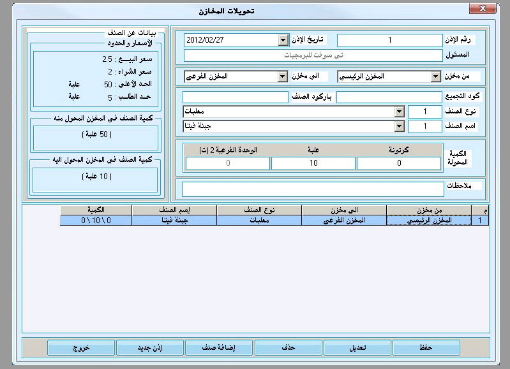Click the حذف (Delete) button
The width and height of the screenshot is (510, 369).
click(x=288, y=347)
